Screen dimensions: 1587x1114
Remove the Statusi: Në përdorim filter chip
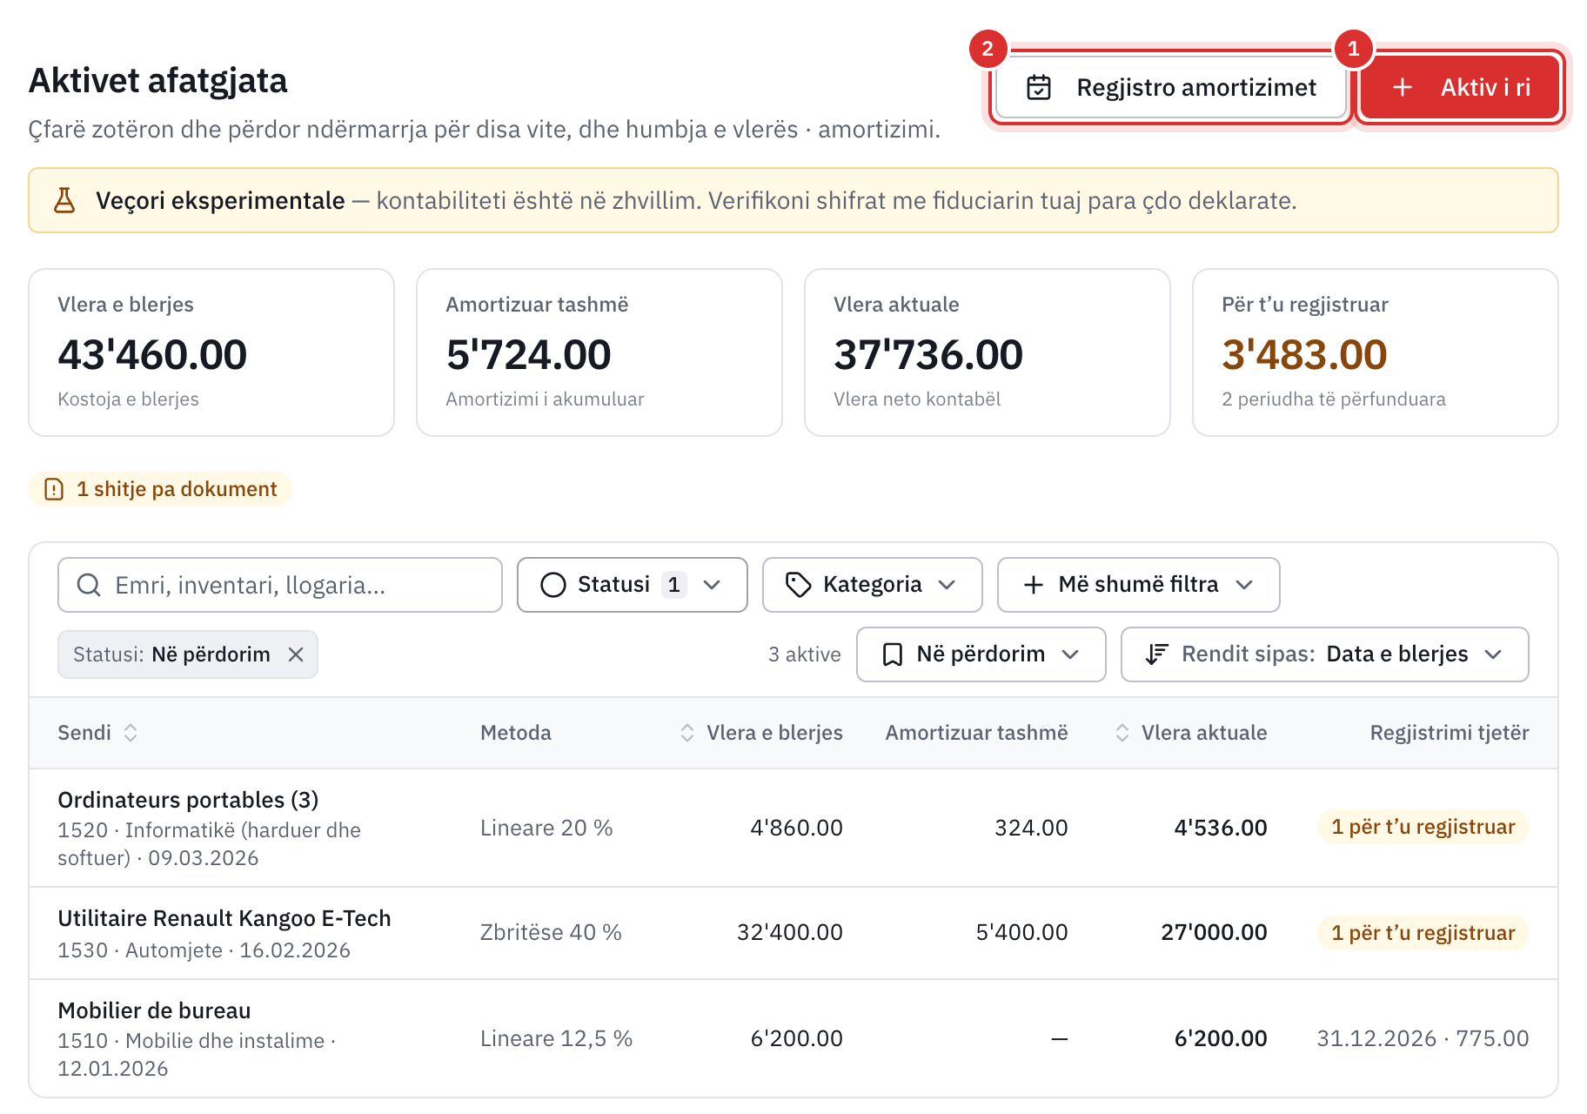[296, 654]
